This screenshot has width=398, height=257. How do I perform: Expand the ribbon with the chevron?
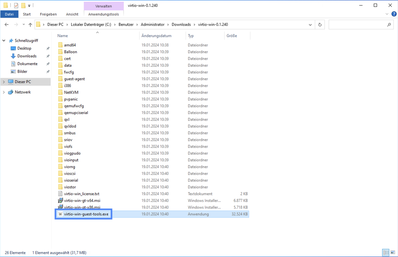pyautogui.click(x=387, y=14)
